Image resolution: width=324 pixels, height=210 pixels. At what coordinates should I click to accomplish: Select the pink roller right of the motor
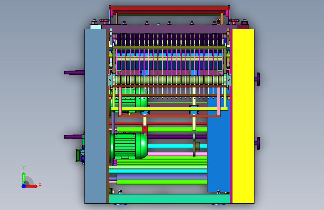pyautogui.click(x=177, y=154)
